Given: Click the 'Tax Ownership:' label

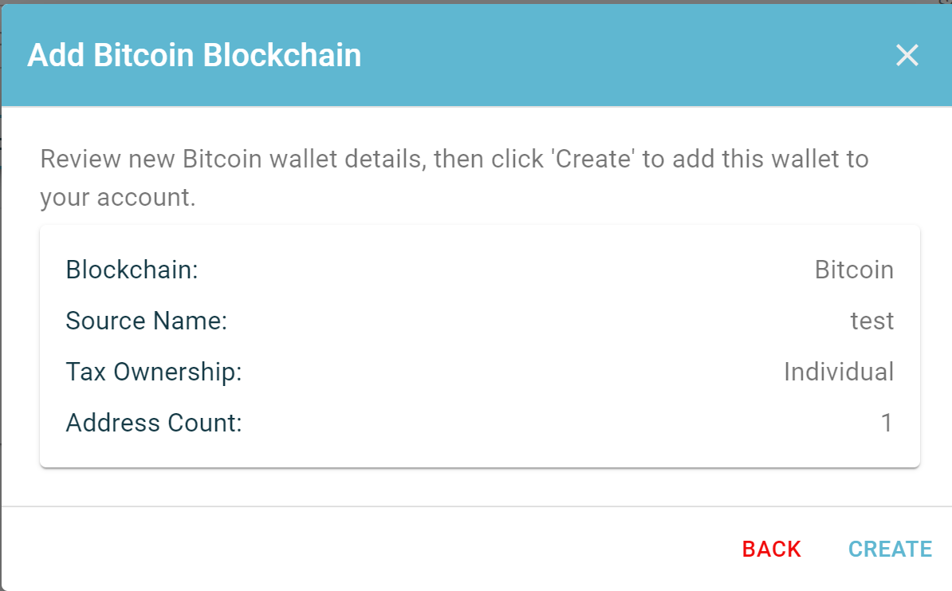Looking at the screenshot, I should coord(154,372).
